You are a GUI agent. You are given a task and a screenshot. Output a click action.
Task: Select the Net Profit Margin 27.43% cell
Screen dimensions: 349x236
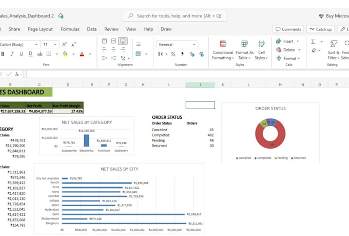(x=68, y=111)
